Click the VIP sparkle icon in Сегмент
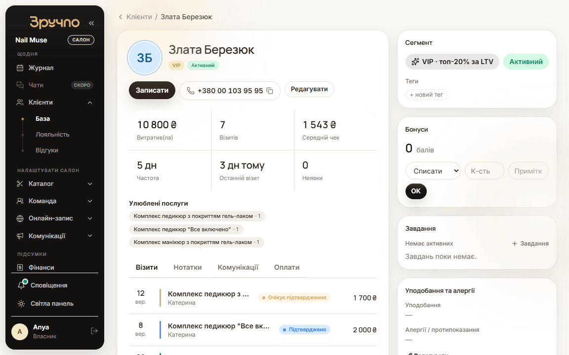The width and height of the screenshot is (569, 355). 415,62
